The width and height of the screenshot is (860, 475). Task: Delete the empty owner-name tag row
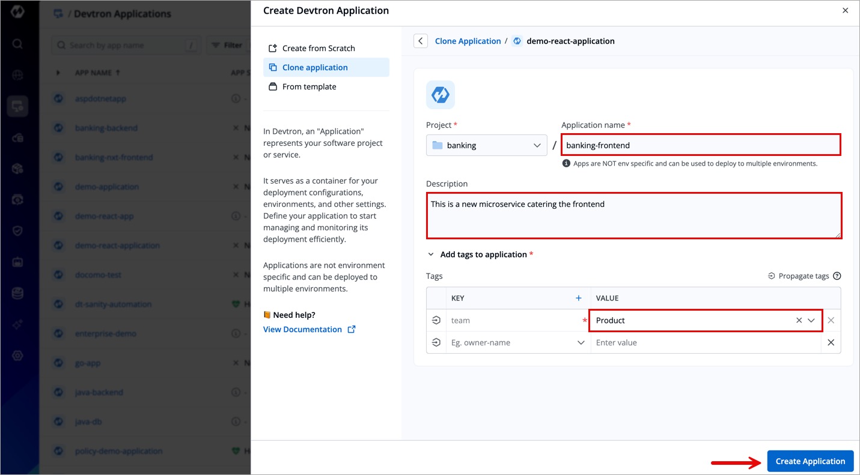point(831,342)
